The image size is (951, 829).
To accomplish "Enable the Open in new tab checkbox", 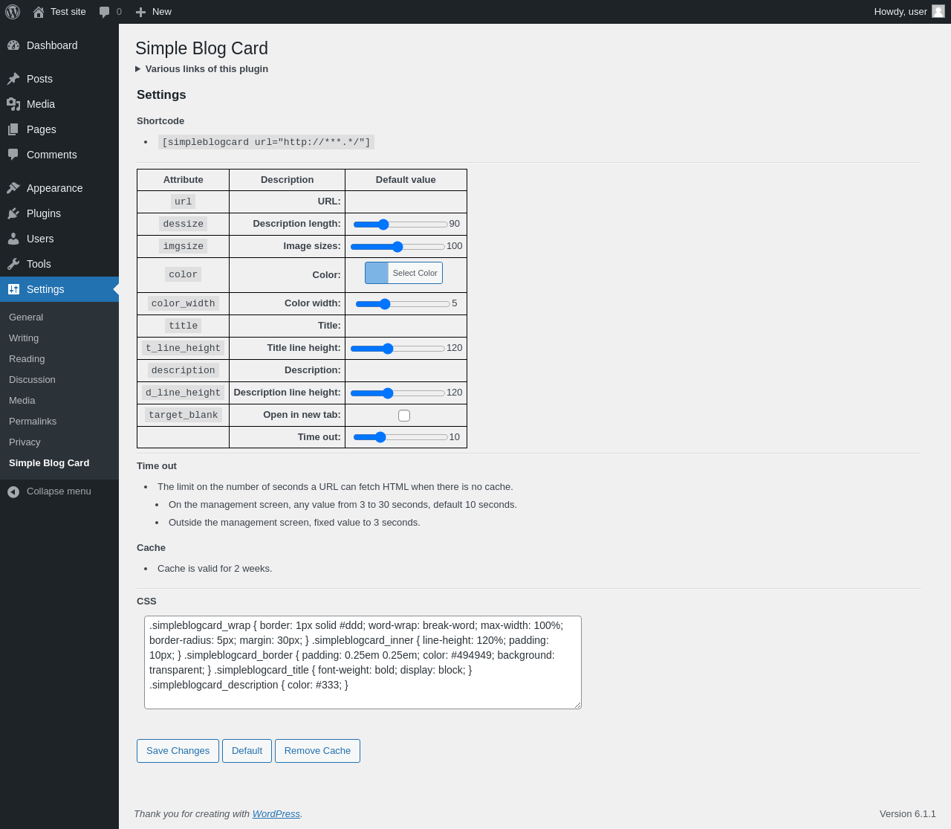I will click(404, 416).
